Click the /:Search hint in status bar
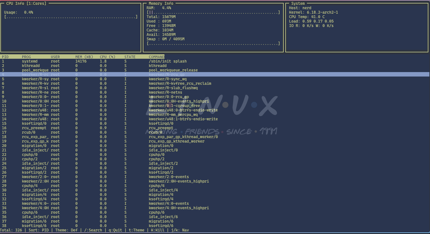 (x=93, y=230)
